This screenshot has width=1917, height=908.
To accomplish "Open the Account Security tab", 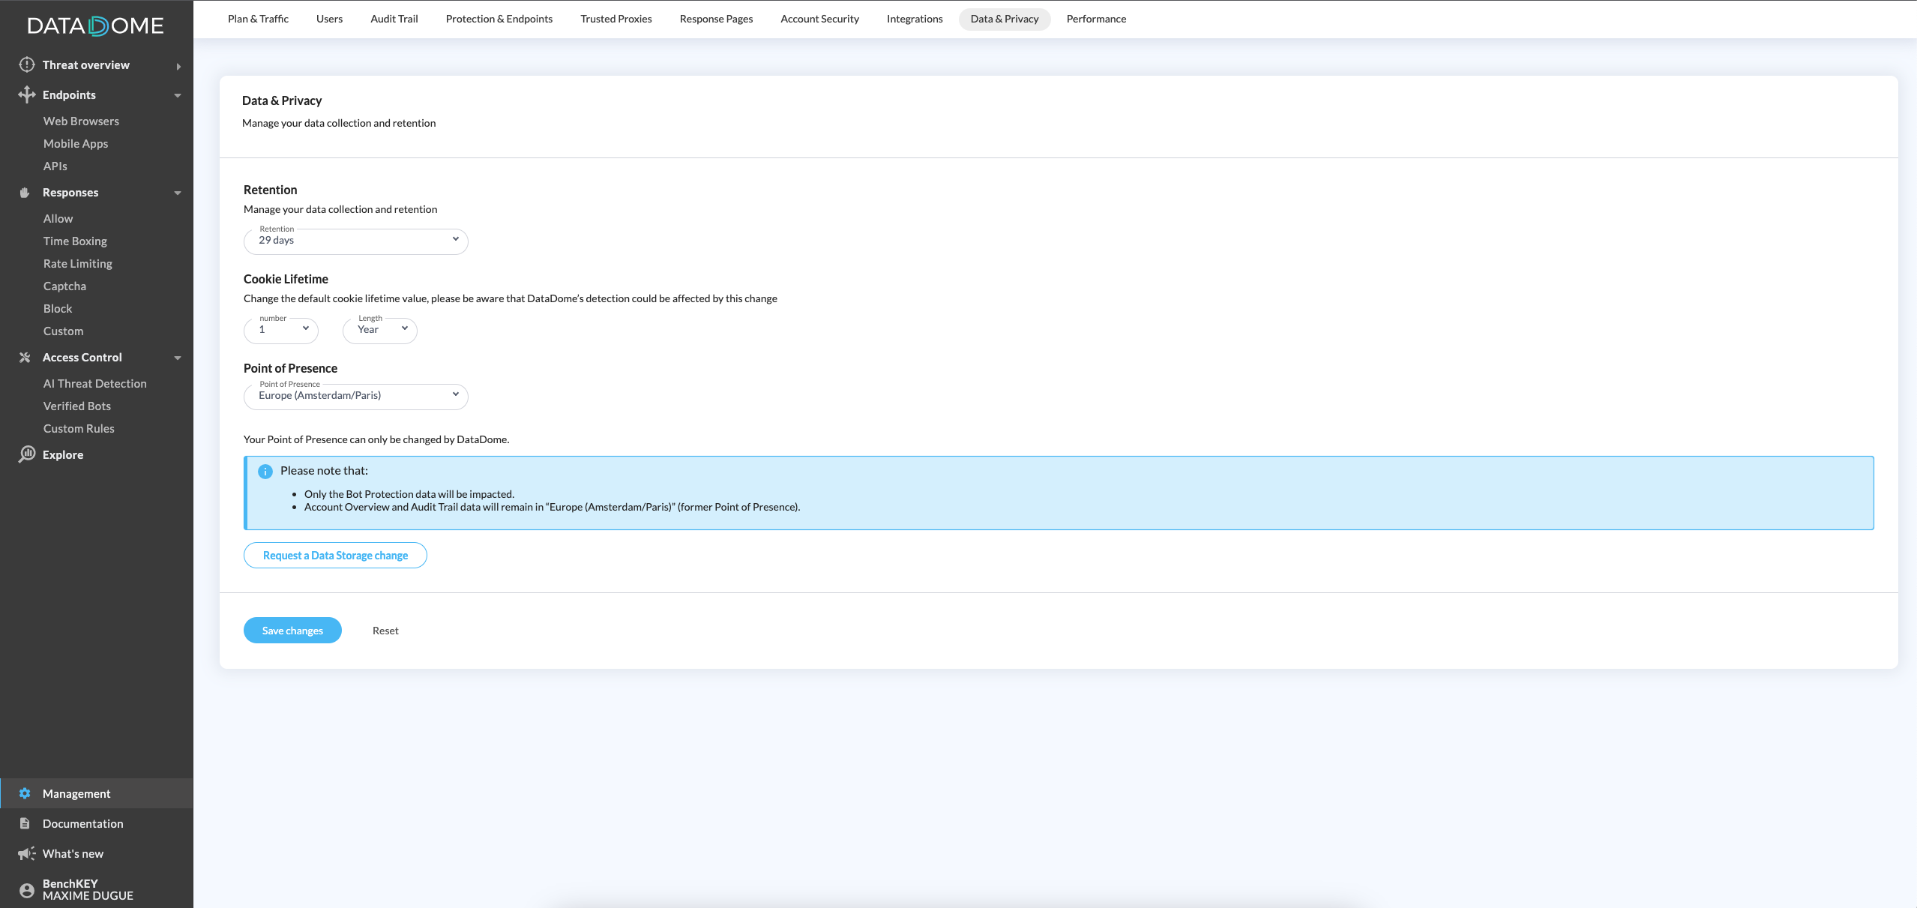I will 819,19.
